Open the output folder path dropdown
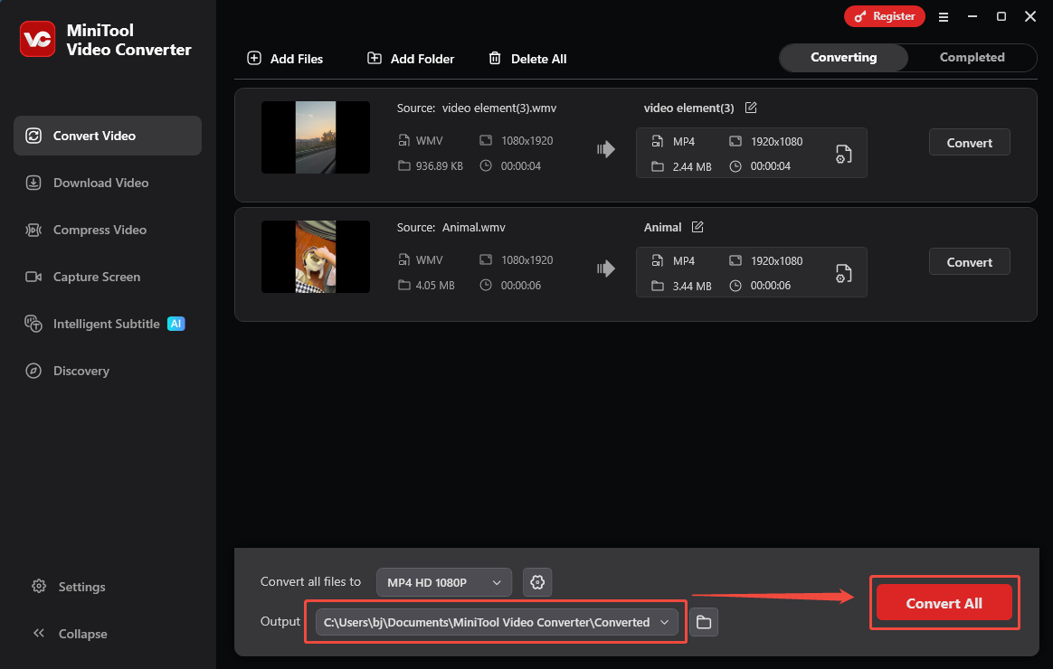Viewport: 1053px width, 669px height. pos(665,622)
